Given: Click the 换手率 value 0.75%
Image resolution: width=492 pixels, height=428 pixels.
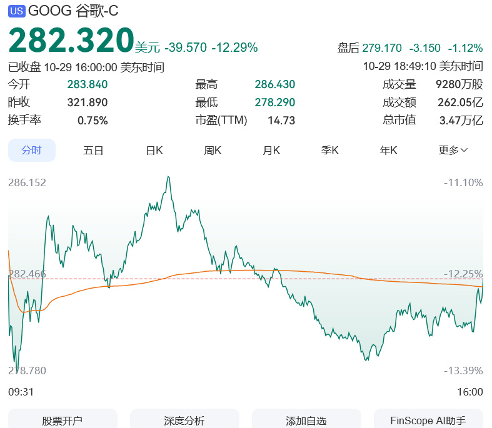Looking at the screenshot, I should 93,121.
